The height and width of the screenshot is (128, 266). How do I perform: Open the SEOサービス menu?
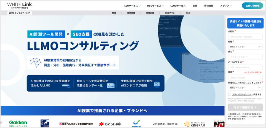pyautogui.click(x=132, y=6)
